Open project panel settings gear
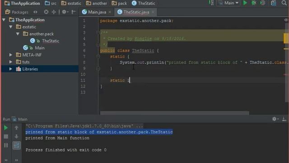Viewport: 289px width, 163px height. click(65, 12)
